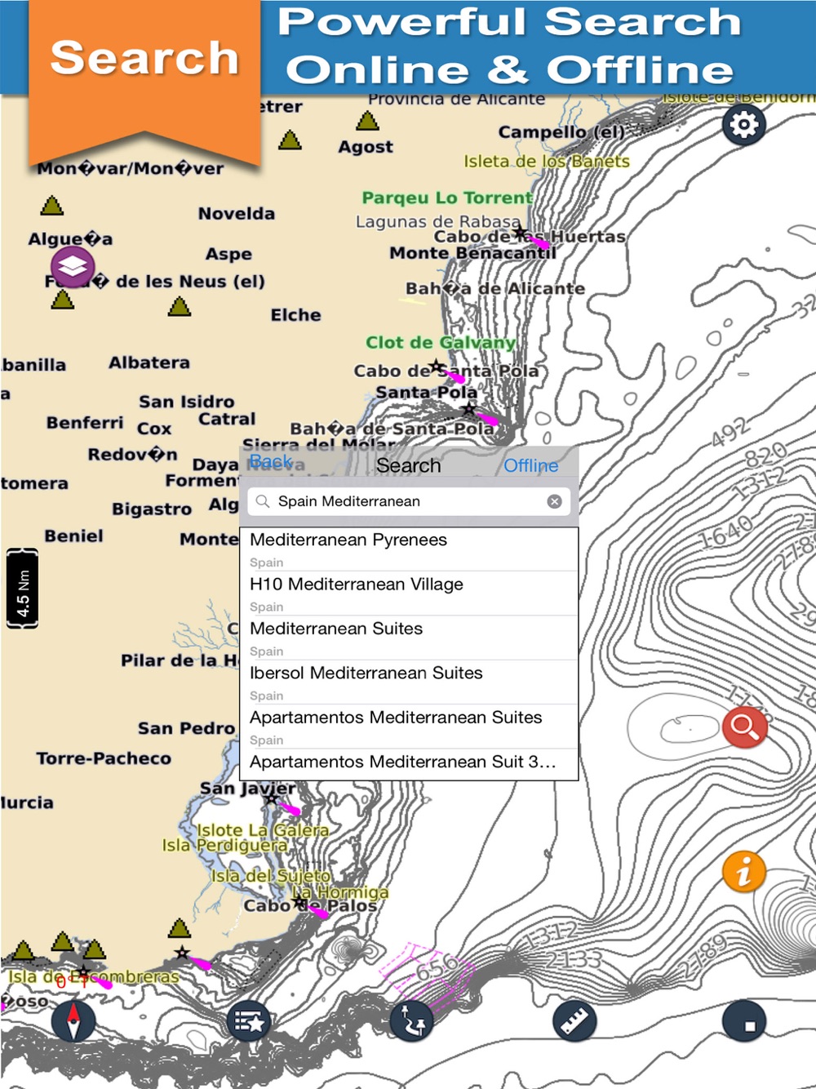Select result Mediterranean Pyrenees
This screenshot has height=1089, width=816.
click(x=409, y=549)
